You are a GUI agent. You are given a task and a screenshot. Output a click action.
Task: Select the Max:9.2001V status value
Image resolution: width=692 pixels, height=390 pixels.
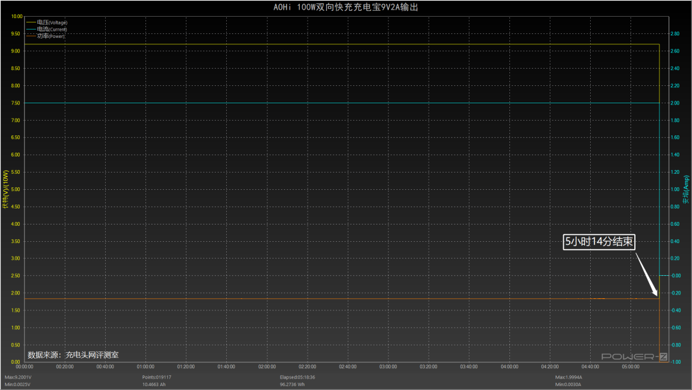18,377
